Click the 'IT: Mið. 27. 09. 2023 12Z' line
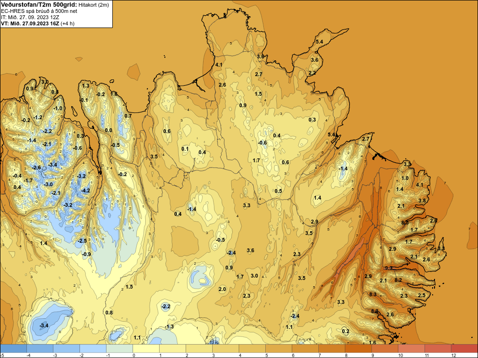 click(x=30, y=17)
